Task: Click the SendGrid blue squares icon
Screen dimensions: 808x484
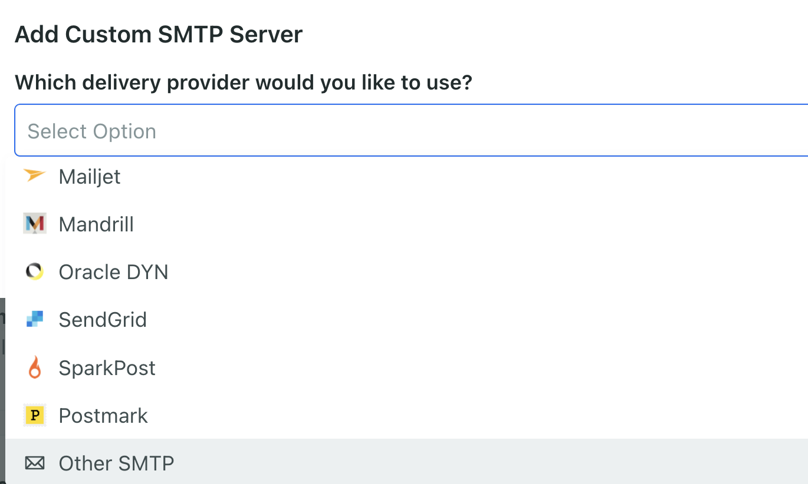Action: (x=35, y=320)
